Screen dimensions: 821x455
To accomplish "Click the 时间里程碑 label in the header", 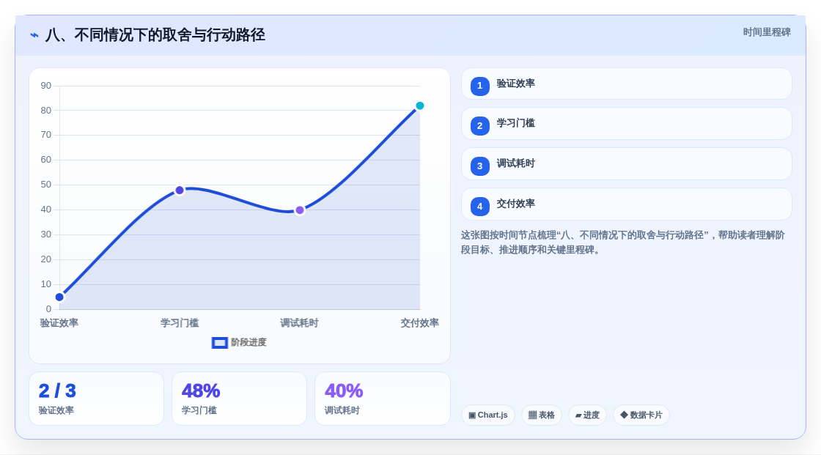I will pyautogui.click(x=767, y=32).
